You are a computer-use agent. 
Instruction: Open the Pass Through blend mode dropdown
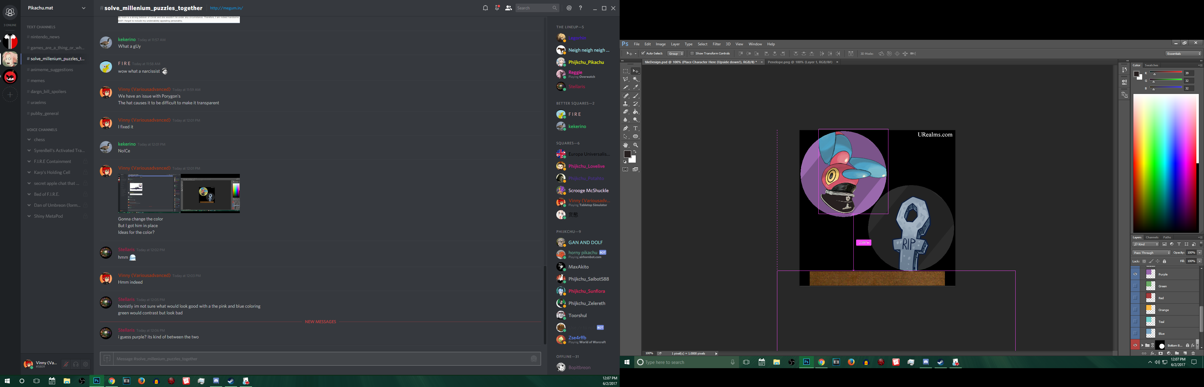click(x=1151, y=253)
